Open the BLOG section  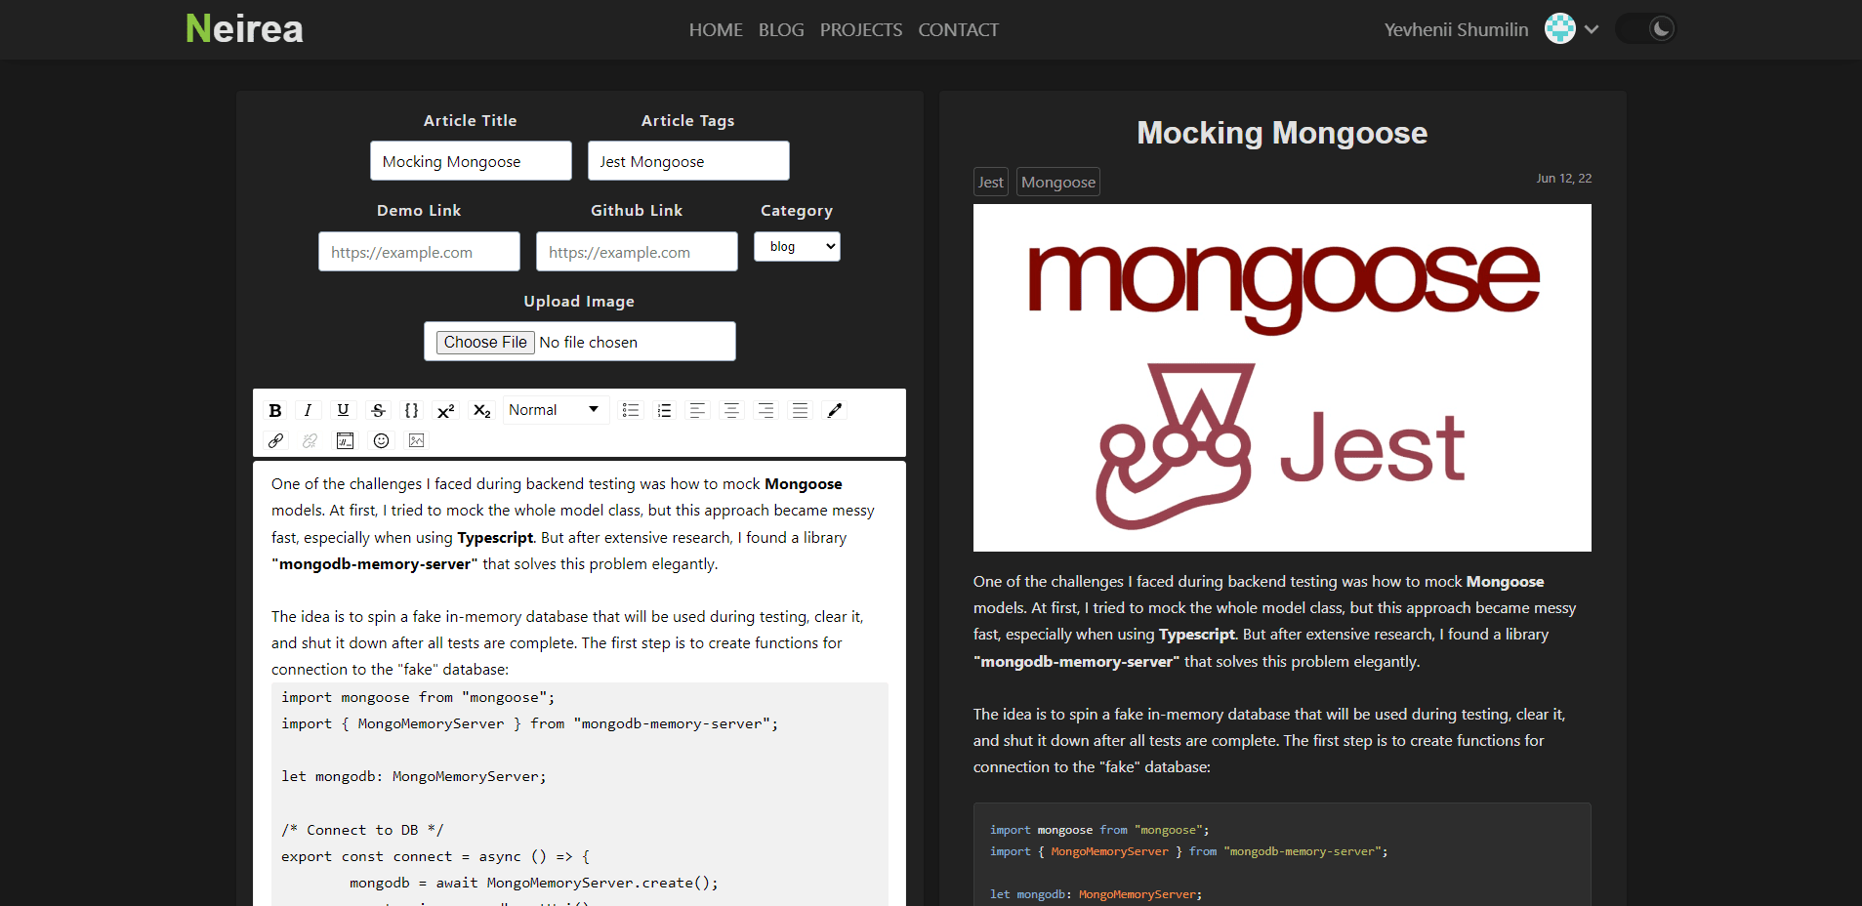781,30
